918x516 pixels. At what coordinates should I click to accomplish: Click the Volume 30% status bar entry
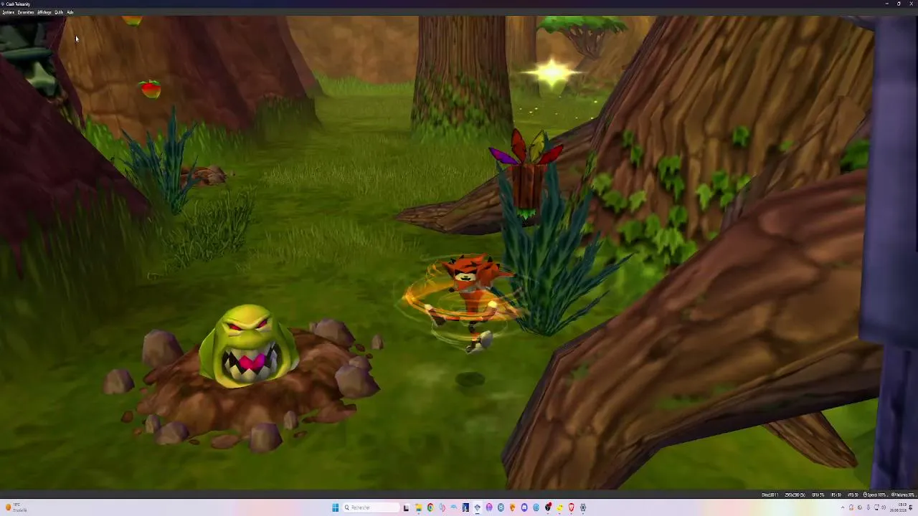tap(903, 495)
